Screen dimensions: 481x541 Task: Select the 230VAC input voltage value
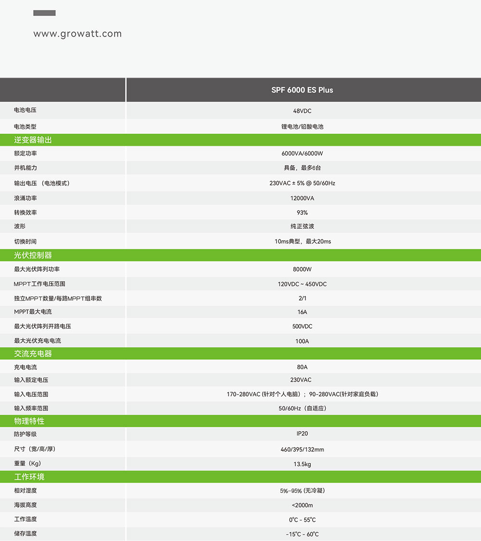pos(301,380)
